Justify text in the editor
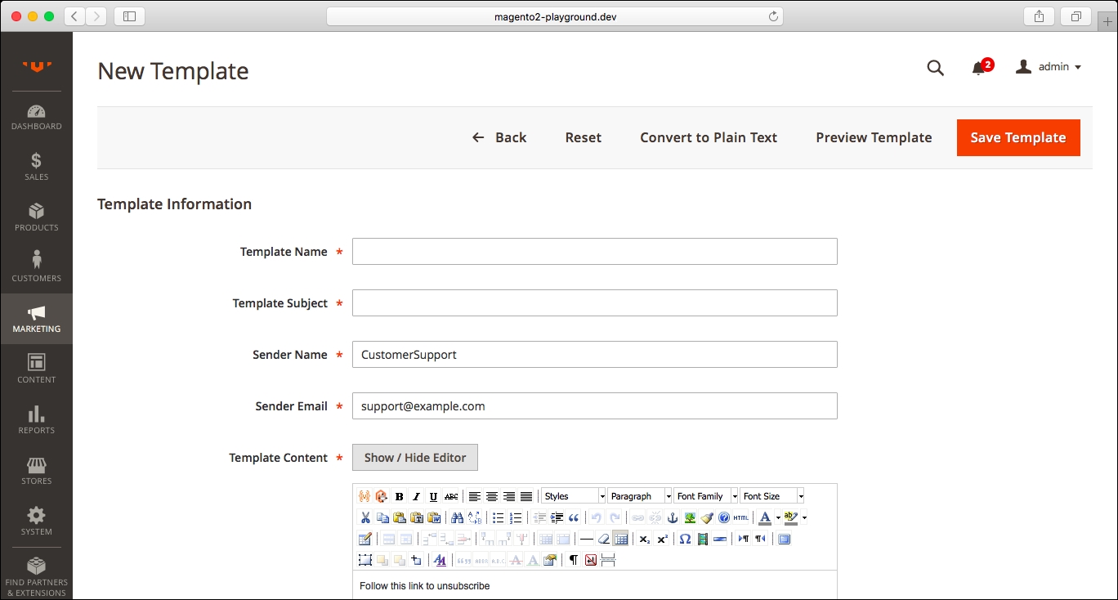The image size is (1118, 600). (526, 496)
